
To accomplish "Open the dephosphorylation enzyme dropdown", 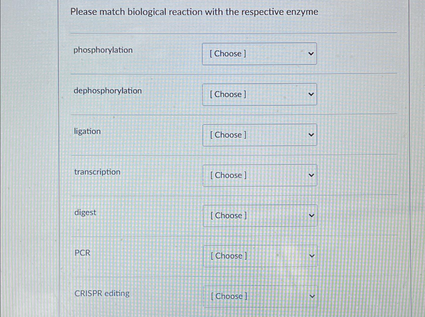I will coord(260,94).
